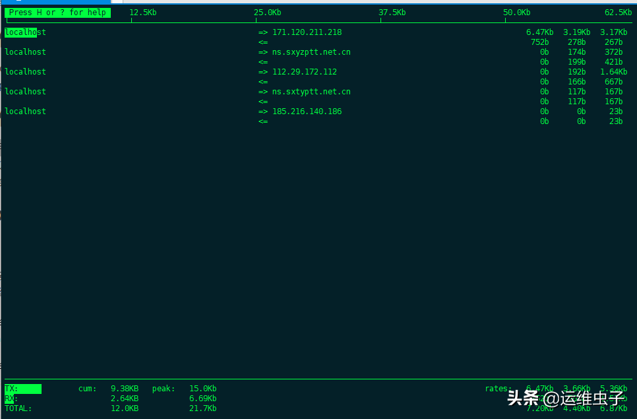Click the RX label in the footer
Image resolution: width=637 pixels, height=419 pixels.
pos(9,398)
